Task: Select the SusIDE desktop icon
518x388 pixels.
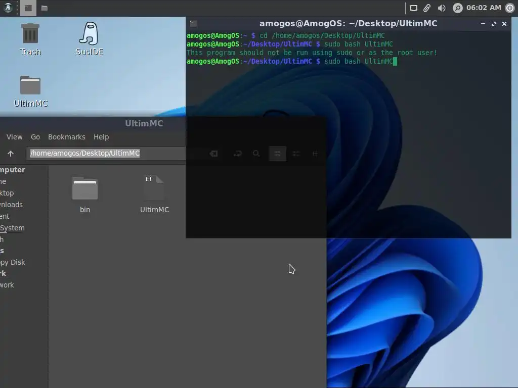Action: pyautogui.click(x=89, y=38)
